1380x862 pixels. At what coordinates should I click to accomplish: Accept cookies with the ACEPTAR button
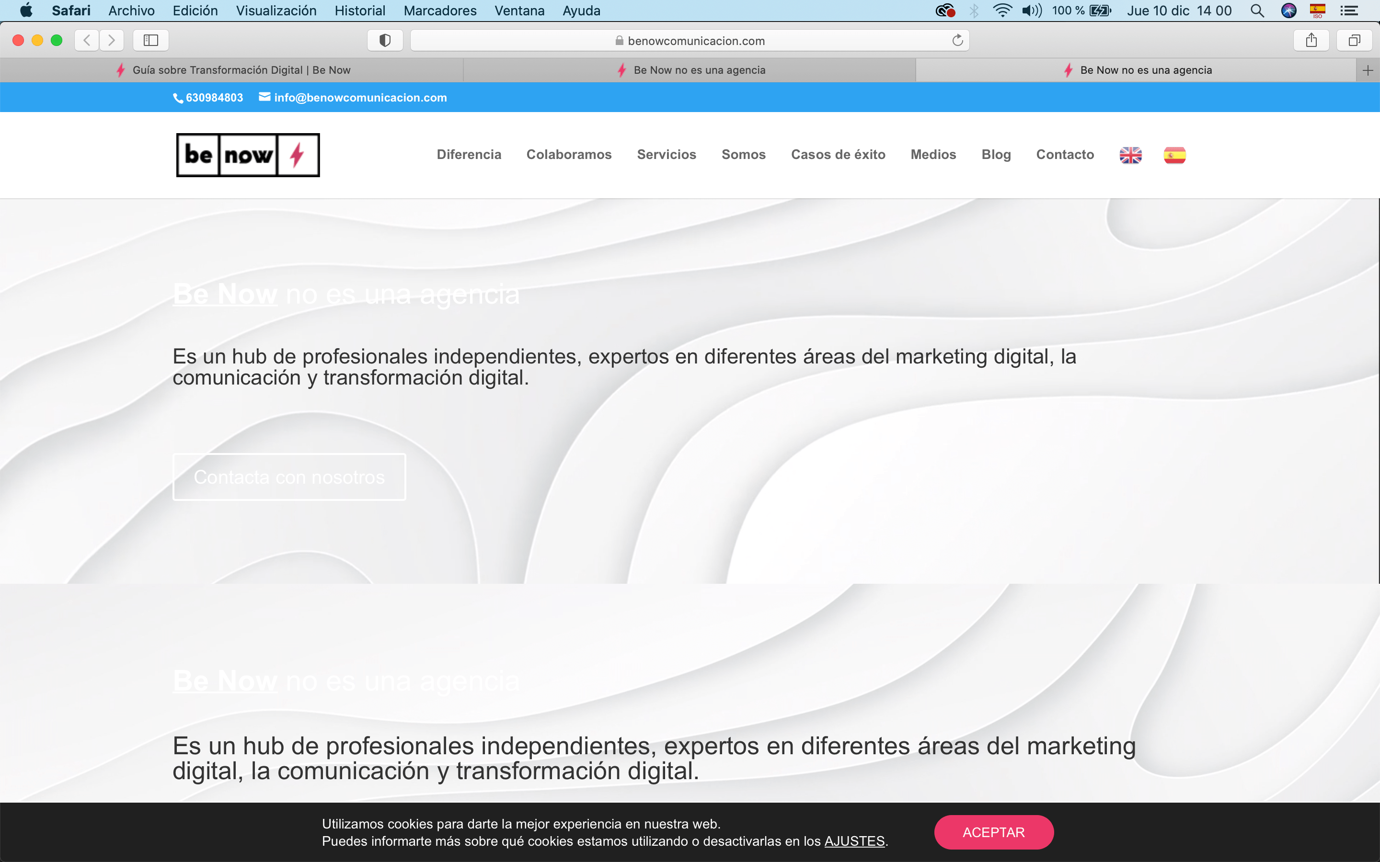[993, 832]
